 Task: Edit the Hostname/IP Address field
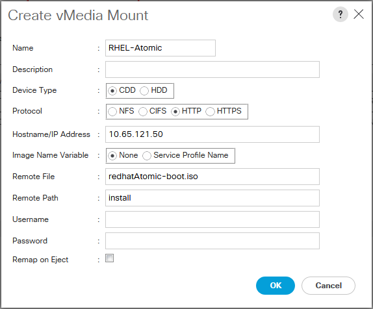212,134
